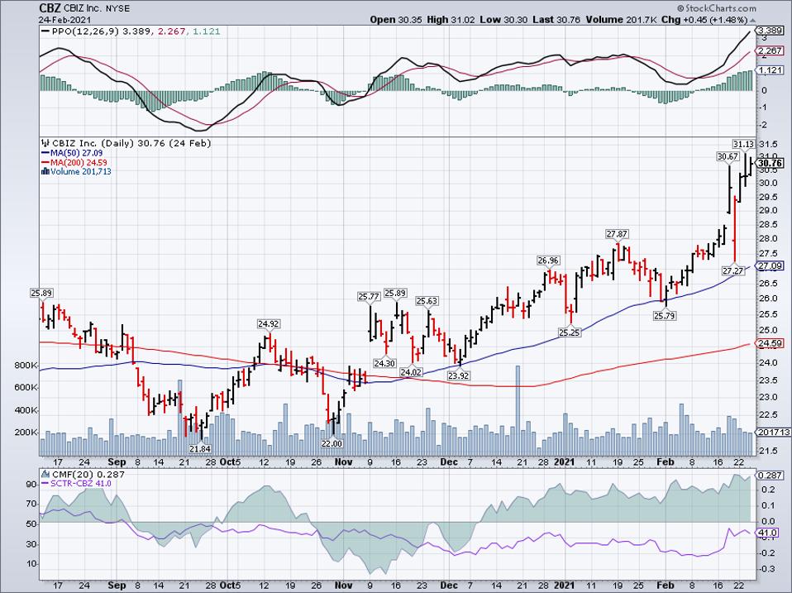Click the MA(200) 24.59 legend entry
This screenshot has width=792, height=593.
click(79, 163)
